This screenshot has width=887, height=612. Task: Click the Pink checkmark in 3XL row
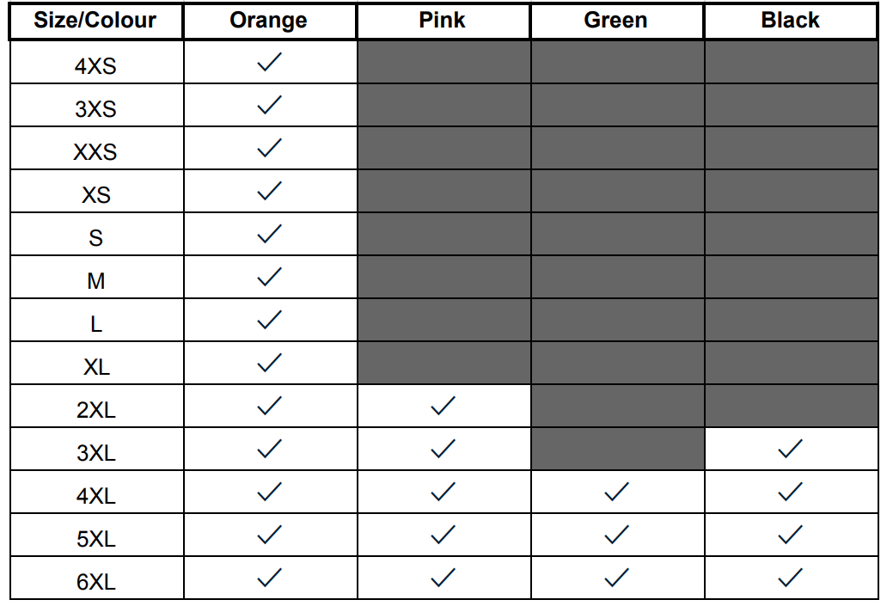coord(443,449)
